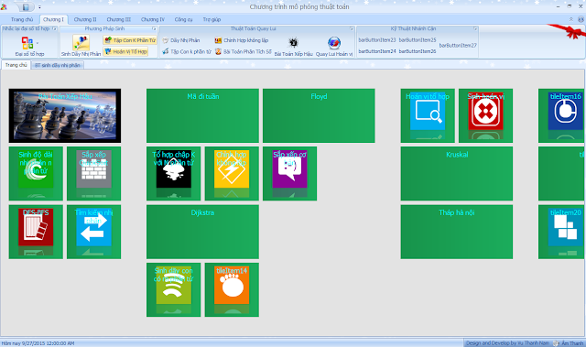The image size is (586, 347).
Task: Open the quick access toolbar customize dropdown
Action: click(39, 7)
